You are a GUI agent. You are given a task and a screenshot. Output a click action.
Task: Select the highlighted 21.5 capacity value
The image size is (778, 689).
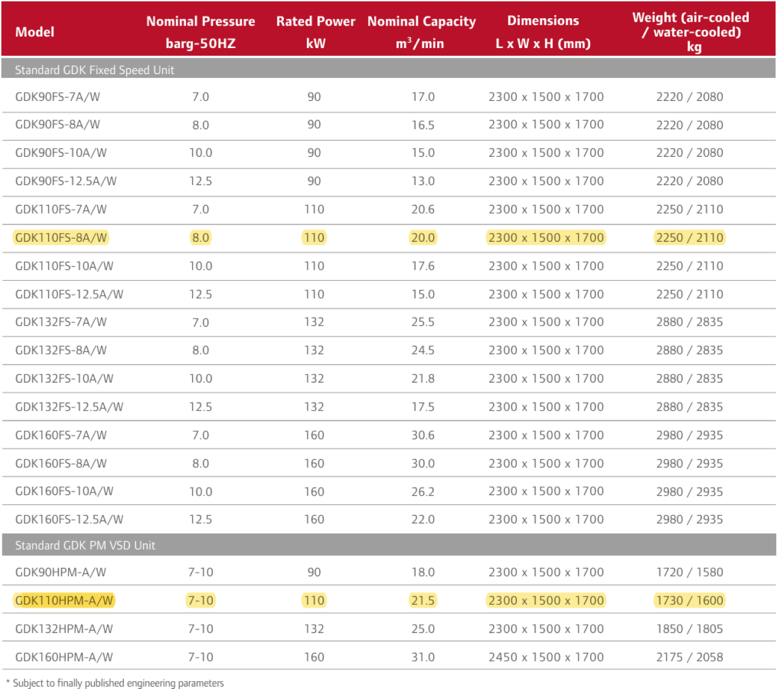tap(422, 600)
